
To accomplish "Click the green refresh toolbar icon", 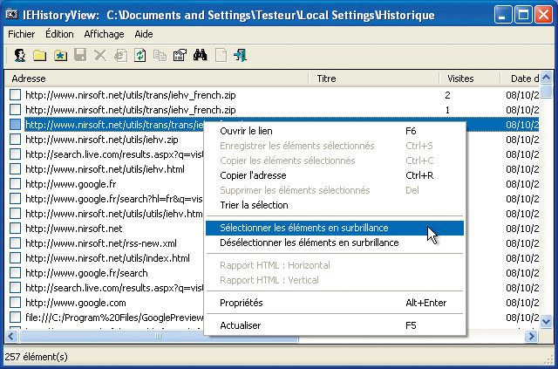I will tap(139, 56).
